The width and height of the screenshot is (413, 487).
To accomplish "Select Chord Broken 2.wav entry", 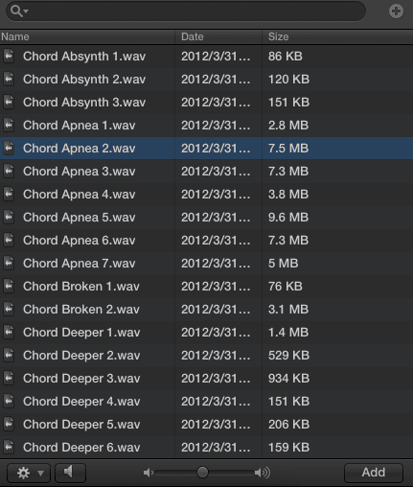I will 206,310.
